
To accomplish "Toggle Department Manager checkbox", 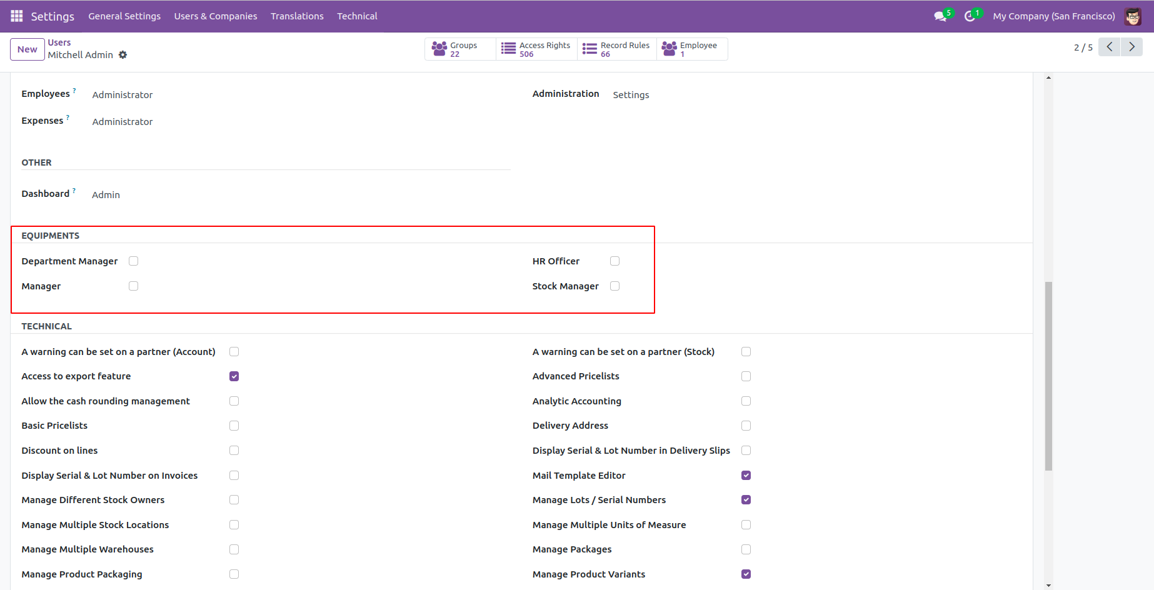I will pos(133,261).
